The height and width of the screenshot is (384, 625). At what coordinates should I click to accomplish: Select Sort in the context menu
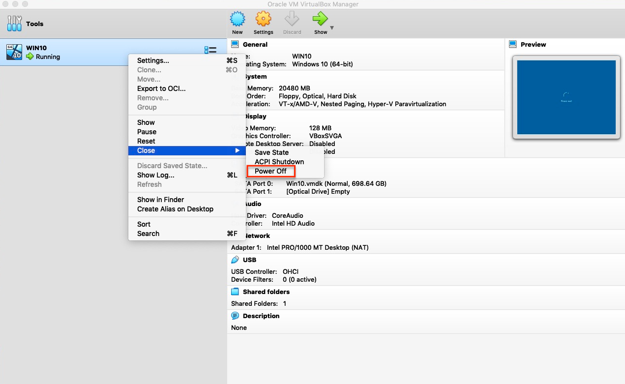[x=187, y=224]
